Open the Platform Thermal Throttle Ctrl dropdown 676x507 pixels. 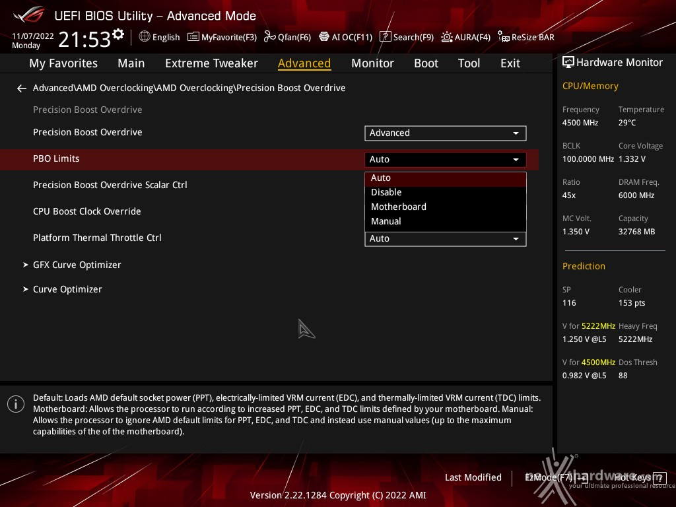point(446,239)
